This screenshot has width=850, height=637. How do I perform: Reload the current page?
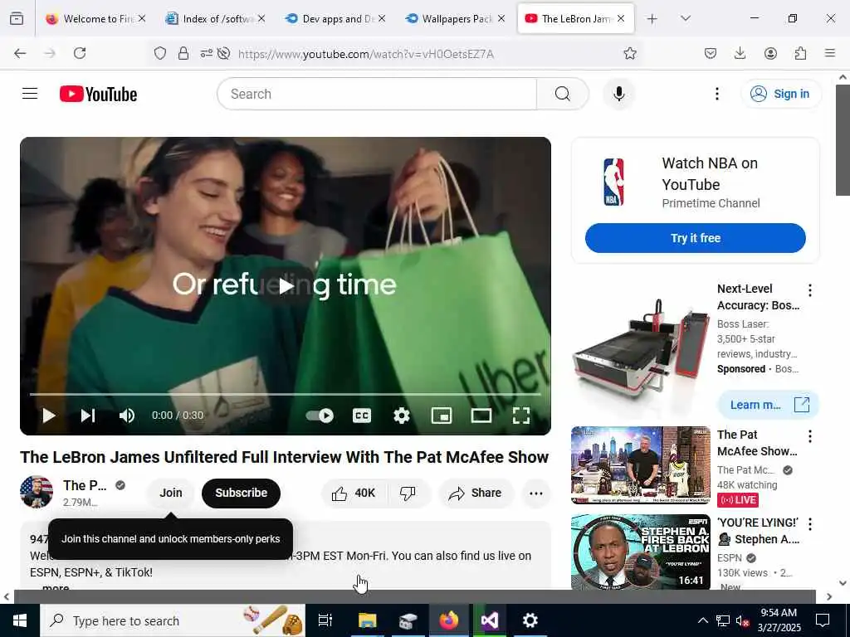[x=80, y=53]
